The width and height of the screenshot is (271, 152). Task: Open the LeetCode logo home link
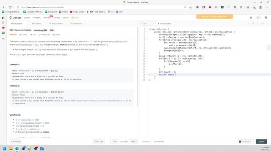(x=15, y=18)
